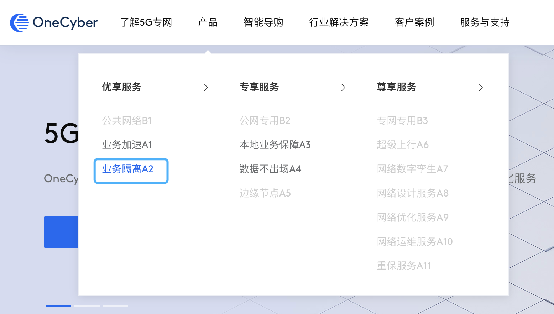
Task: Open the 数据不出场A4 link
Action: [270, 169]
